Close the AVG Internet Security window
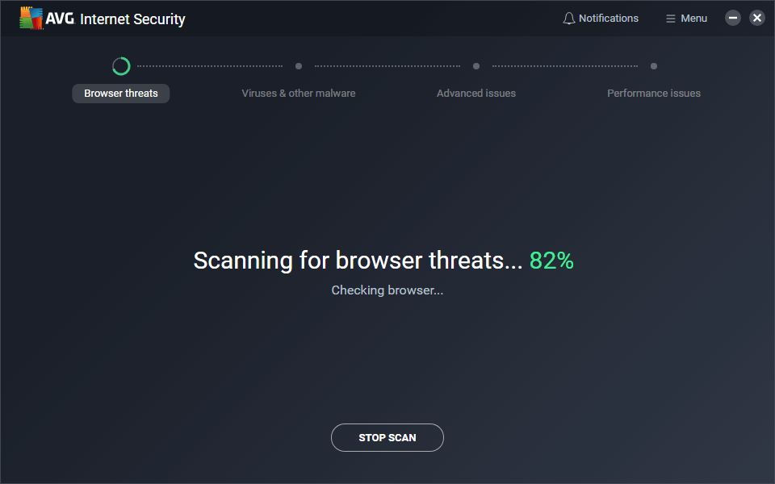The image size is (775, 484). [x=757, y=18]
